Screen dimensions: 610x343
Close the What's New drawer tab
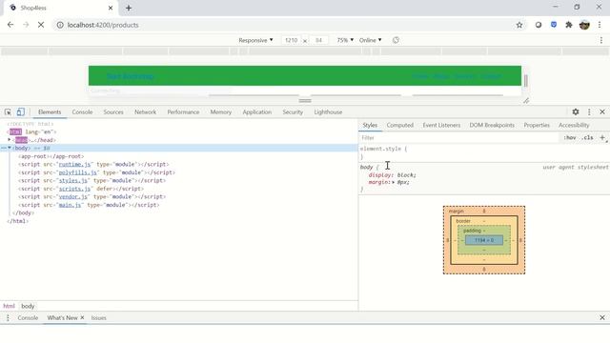[82, 317]
